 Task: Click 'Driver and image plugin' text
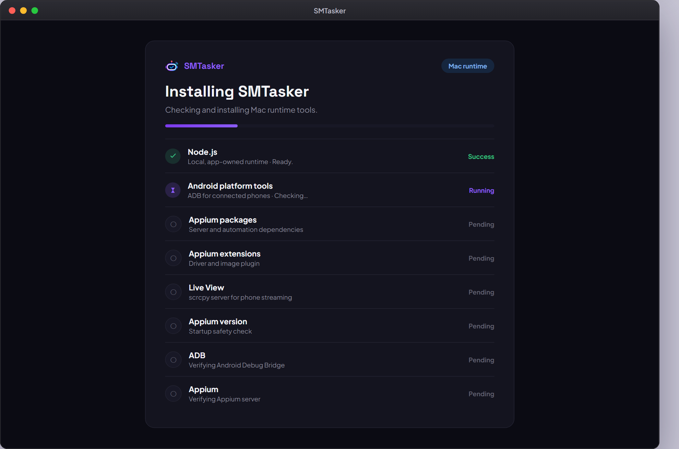224,263
